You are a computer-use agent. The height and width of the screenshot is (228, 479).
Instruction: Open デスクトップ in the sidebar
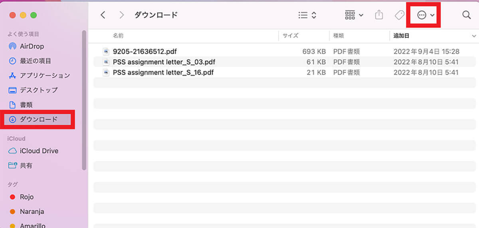(33, 90)
